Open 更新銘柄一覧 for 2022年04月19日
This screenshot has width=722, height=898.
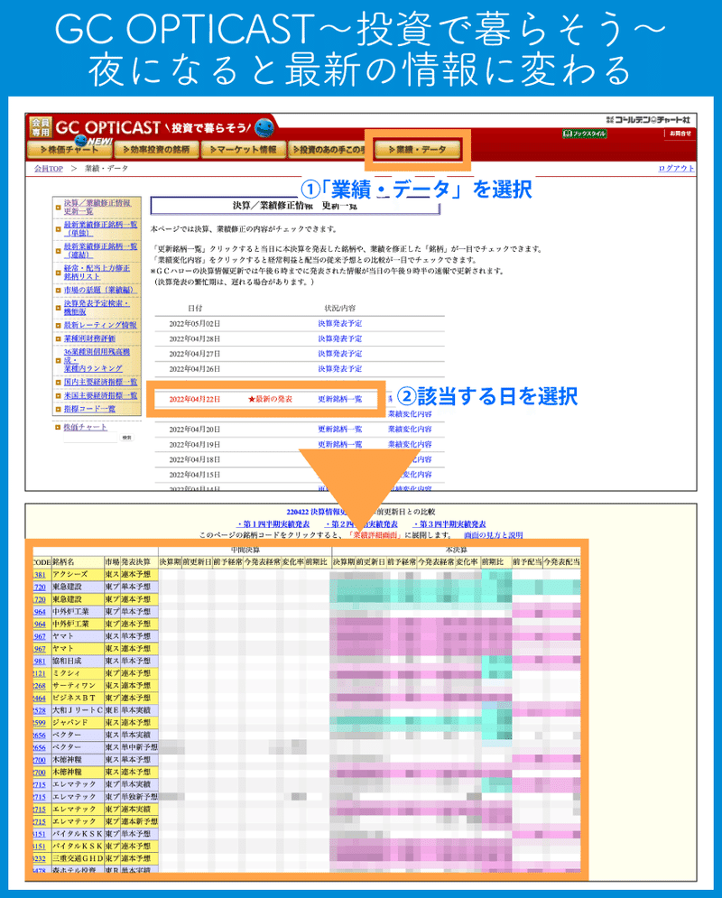[340, 444]
